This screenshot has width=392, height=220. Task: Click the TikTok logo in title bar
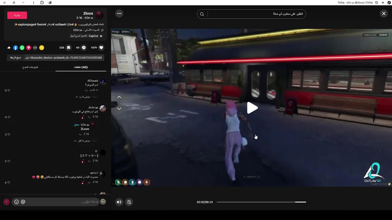[389, 2]
